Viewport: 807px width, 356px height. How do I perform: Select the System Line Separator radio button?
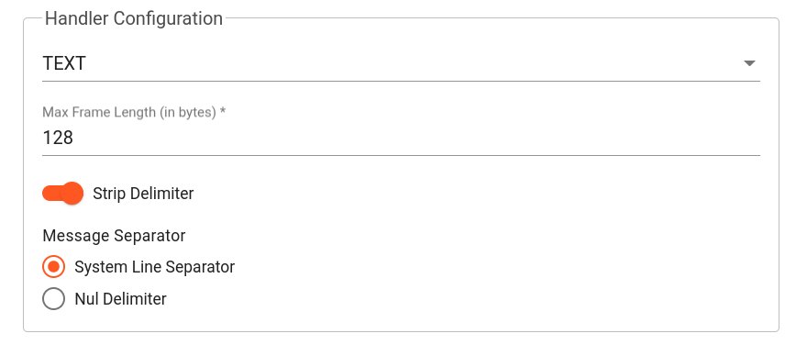click(53, 267)
